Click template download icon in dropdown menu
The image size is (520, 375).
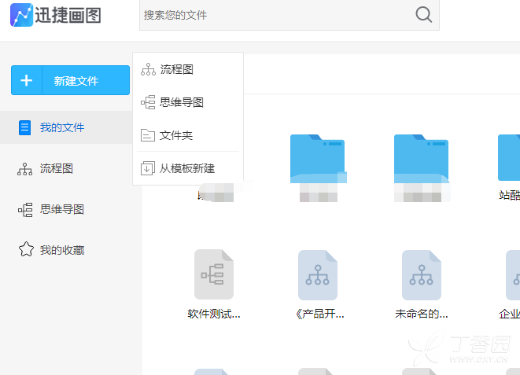(x=148, y=168)
